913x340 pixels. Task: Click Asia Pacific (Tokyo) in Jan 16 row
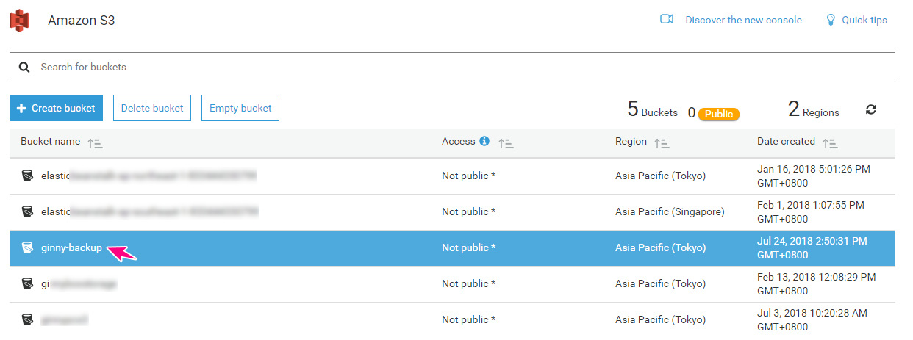[660, 176]
